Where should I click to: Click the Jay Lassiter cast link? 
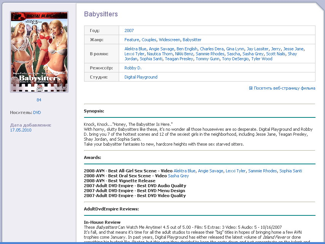click(257, 49)
